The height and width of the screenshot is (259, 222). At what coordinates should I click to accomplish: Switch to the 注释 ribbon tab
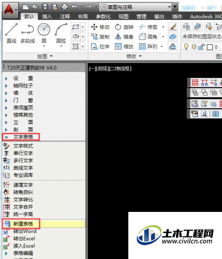click(65, 16)
